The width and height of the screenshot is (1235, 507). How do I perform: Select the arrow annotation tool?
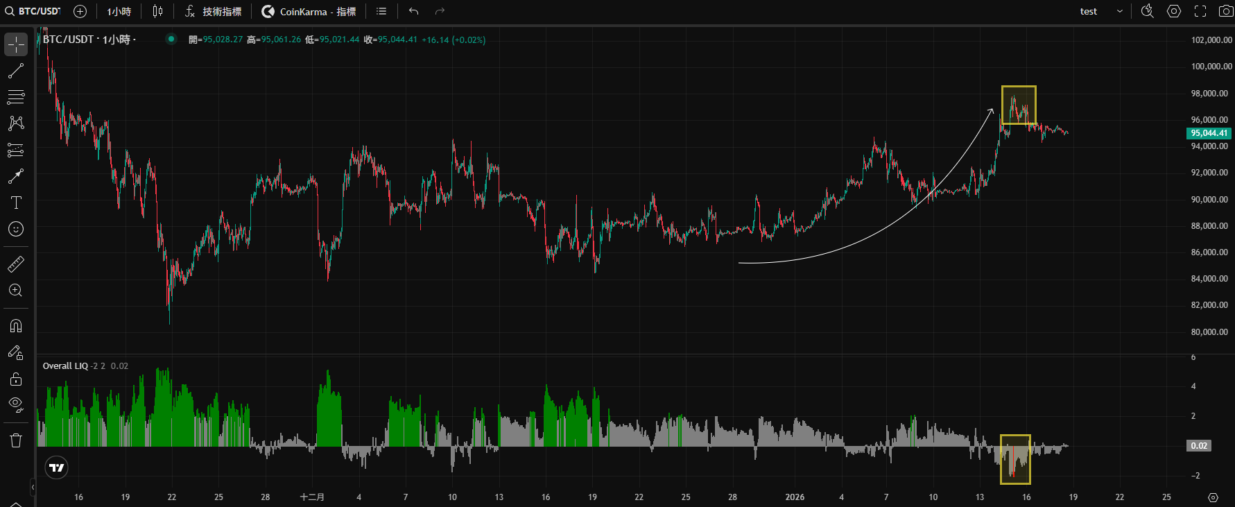tap(16, 176)
